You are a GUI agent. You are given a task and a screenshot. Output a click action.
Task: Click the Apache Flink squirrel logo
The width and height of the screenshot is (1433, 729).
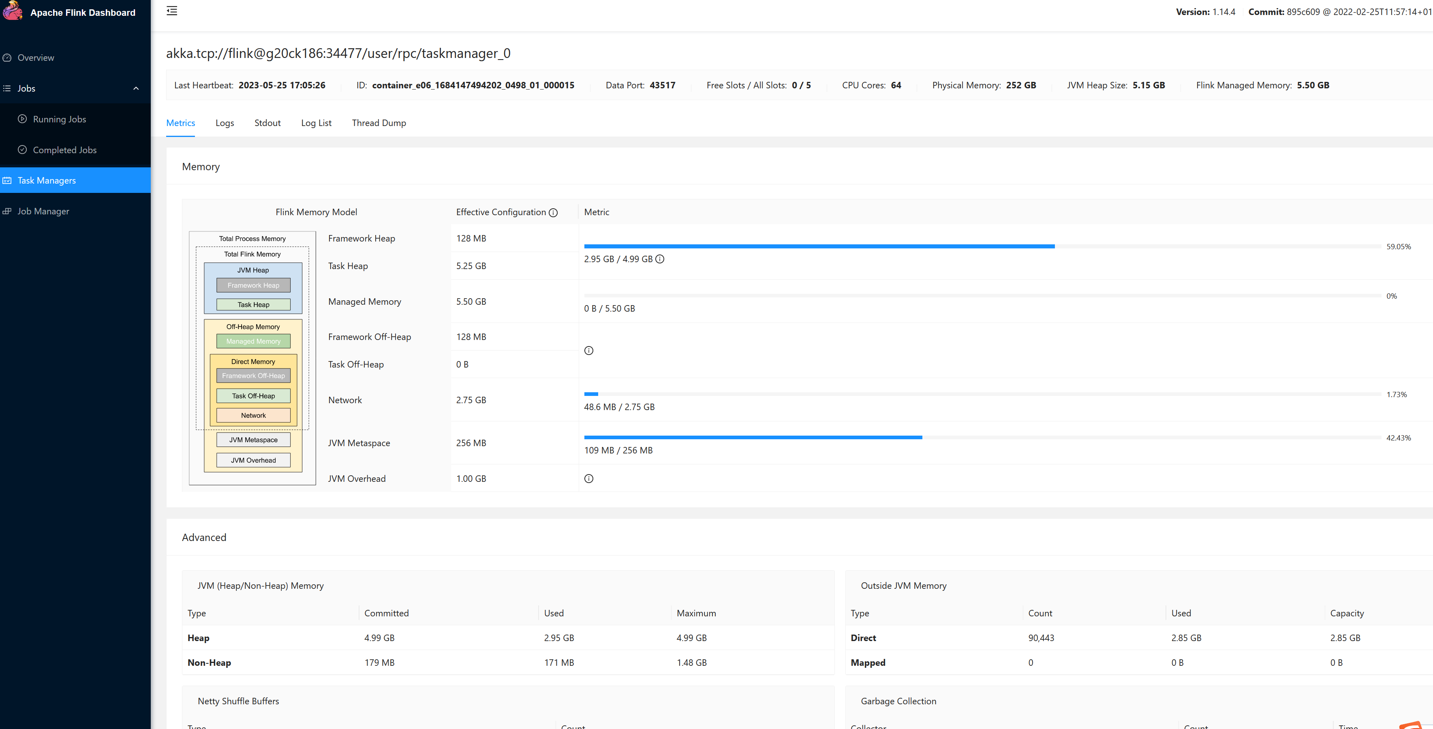tap(13, 11)
